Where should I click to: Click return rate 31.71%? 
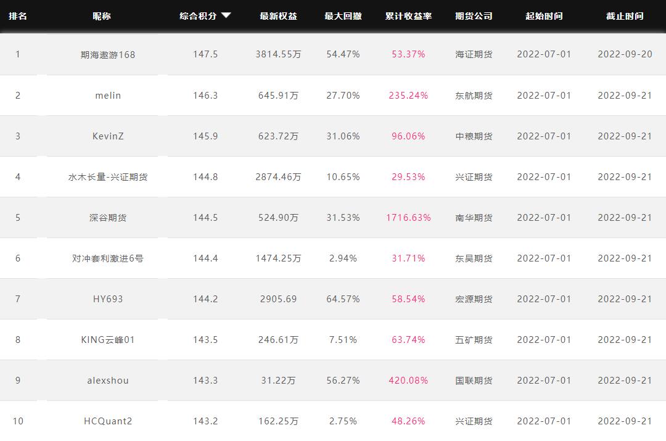(x=409, y=258)
